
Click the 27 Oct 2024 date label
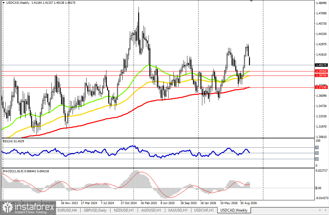click(x=129, y=203)
